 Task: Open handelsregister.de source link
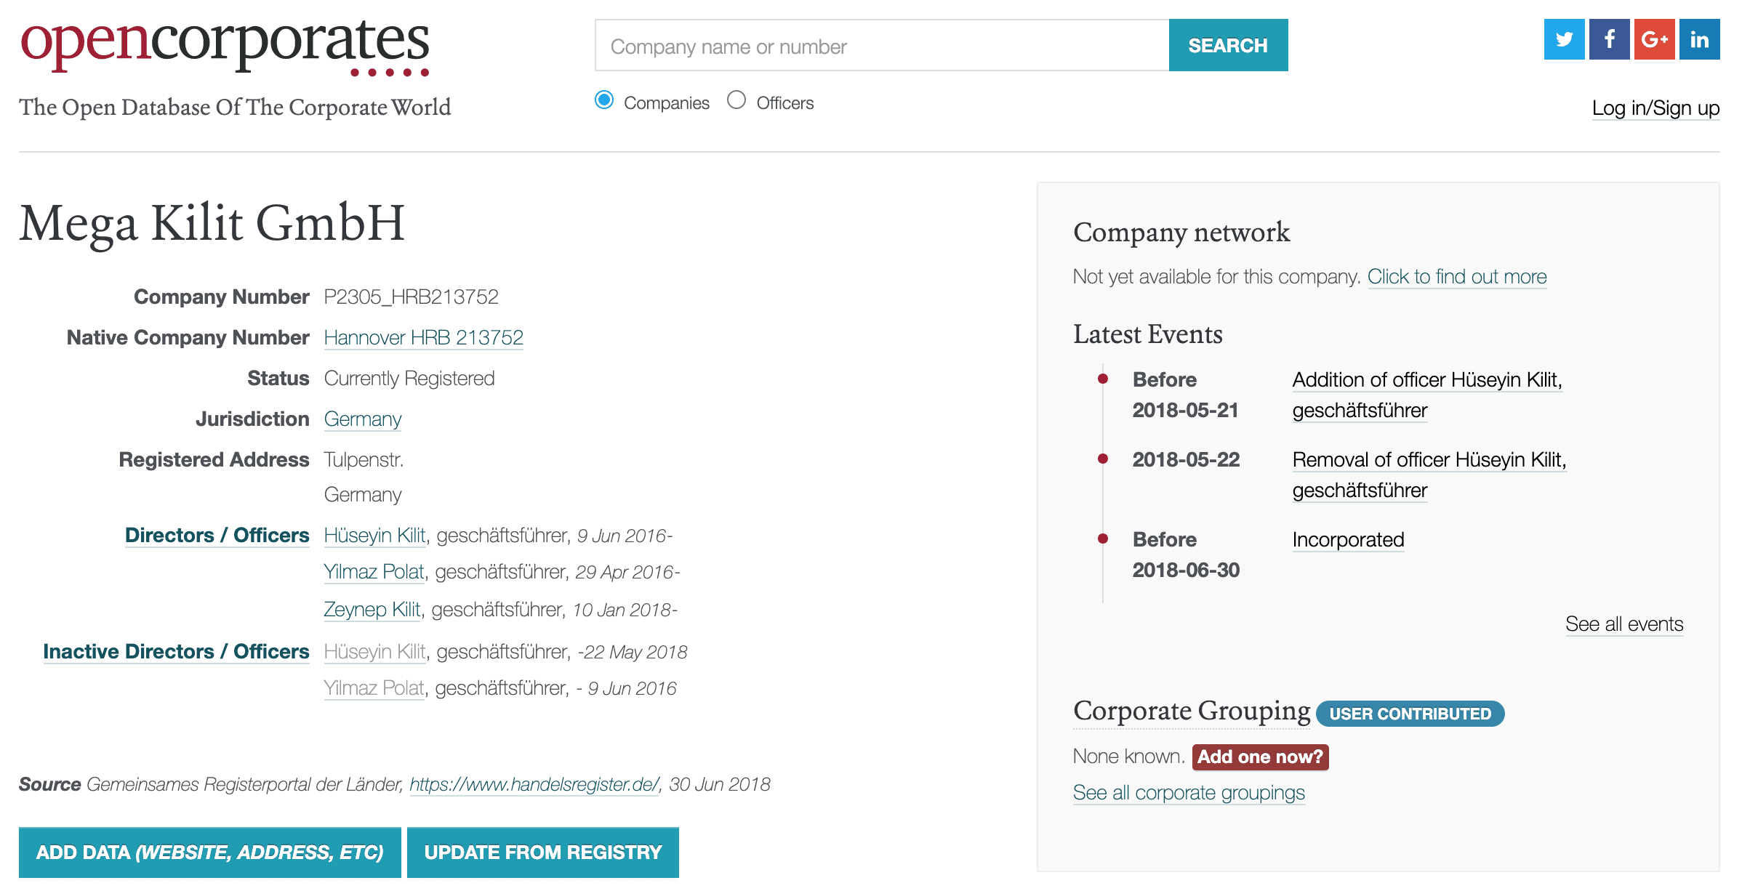pyautogui.click(x=534, y=785)
